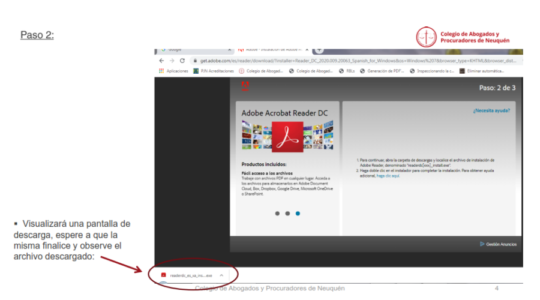Click the red Acrobat Reader DC logo
540x300 pixels.
pos(287,137)
